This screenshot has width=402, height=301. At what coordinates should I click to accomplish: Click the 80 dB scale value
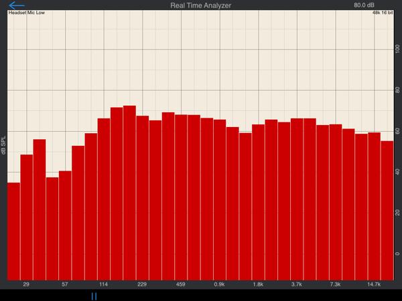point(397,90)
